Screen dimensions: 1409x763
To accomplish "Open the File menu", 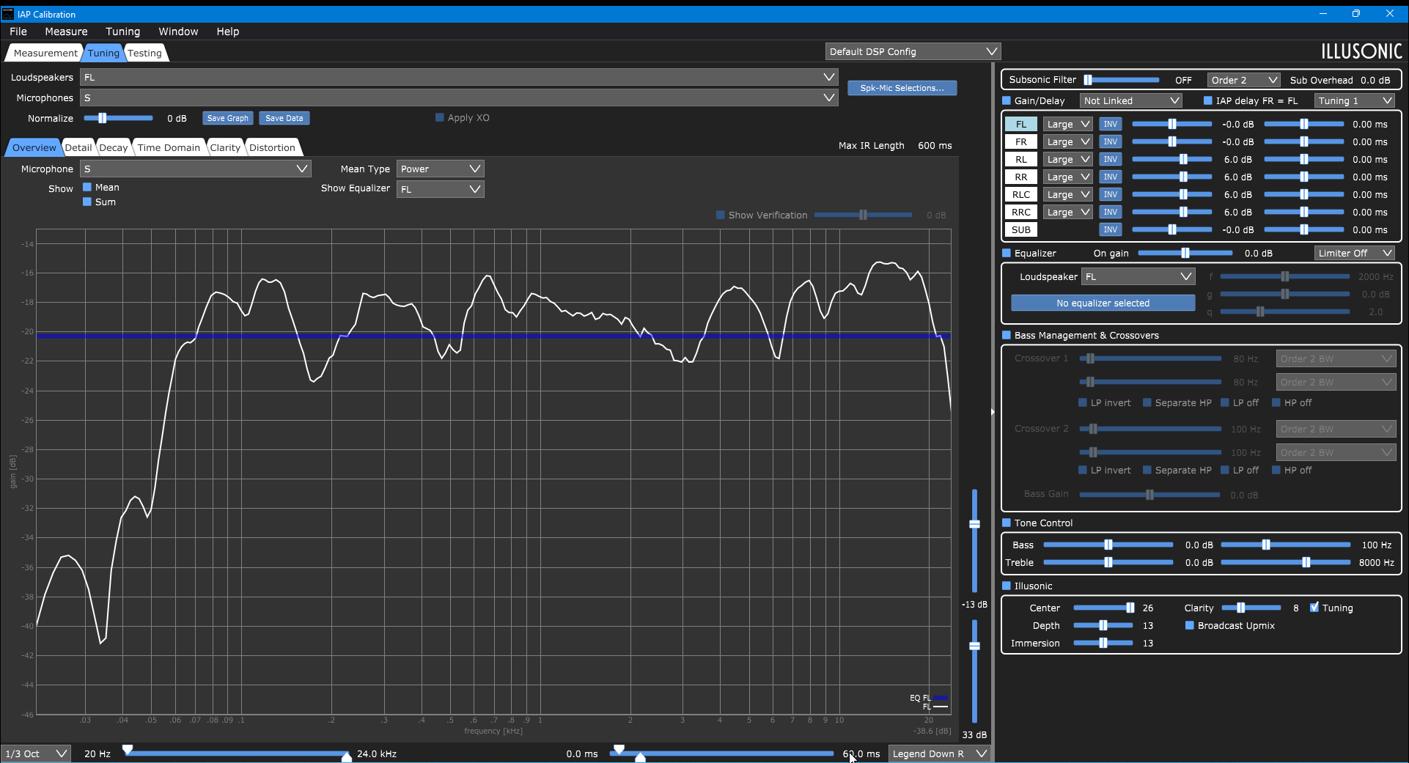I will pos(18,32).
